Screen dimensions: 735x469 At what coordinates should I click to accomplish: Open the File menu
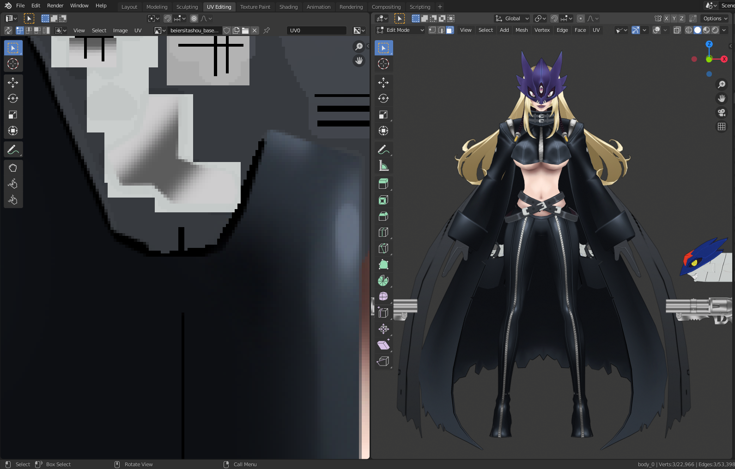pyautogui.click(x=20, y=6)
